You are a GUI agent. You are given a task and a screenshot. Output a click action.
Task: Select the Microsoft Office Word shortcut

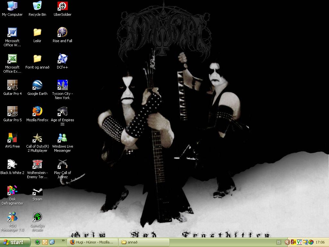coord(12,37)
